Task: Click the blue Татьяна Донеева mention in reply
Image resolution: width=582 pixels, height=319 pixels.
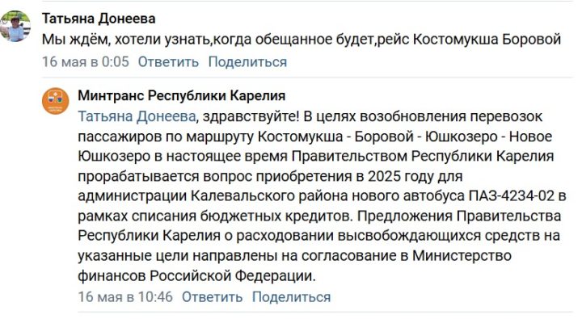Action: (x=137, y=116)
